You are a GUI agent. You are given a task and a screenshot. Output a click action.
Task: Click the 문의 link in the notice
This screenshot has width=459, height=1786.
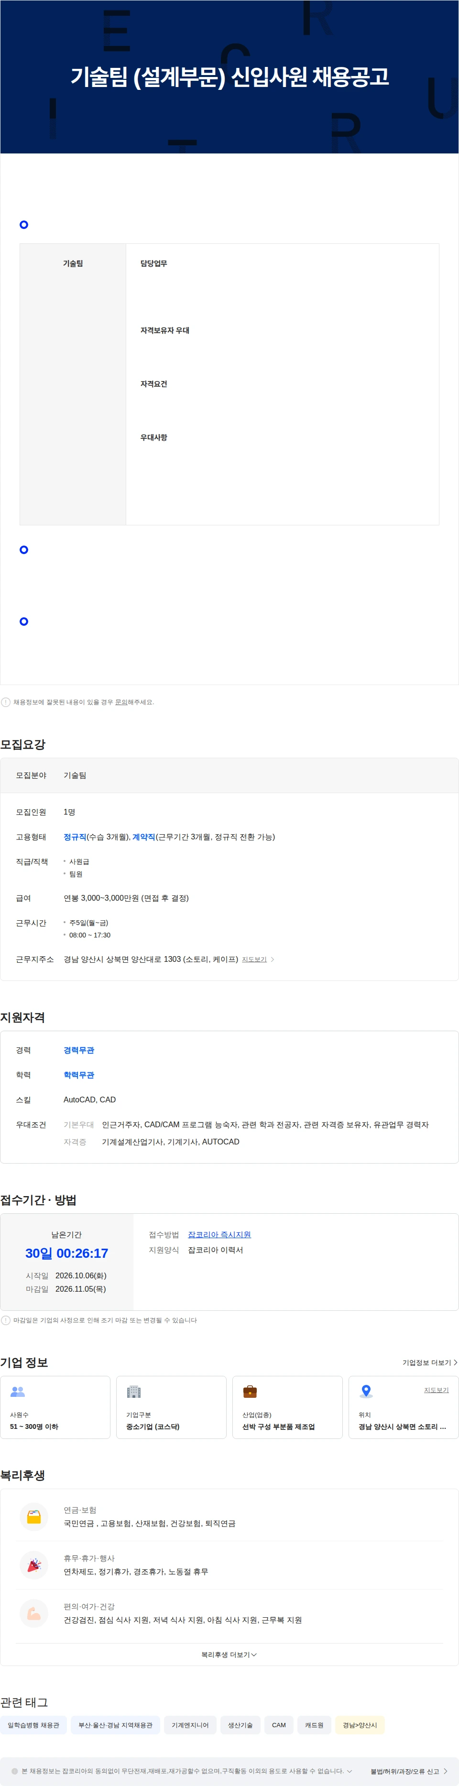click(x=120, y=702)
